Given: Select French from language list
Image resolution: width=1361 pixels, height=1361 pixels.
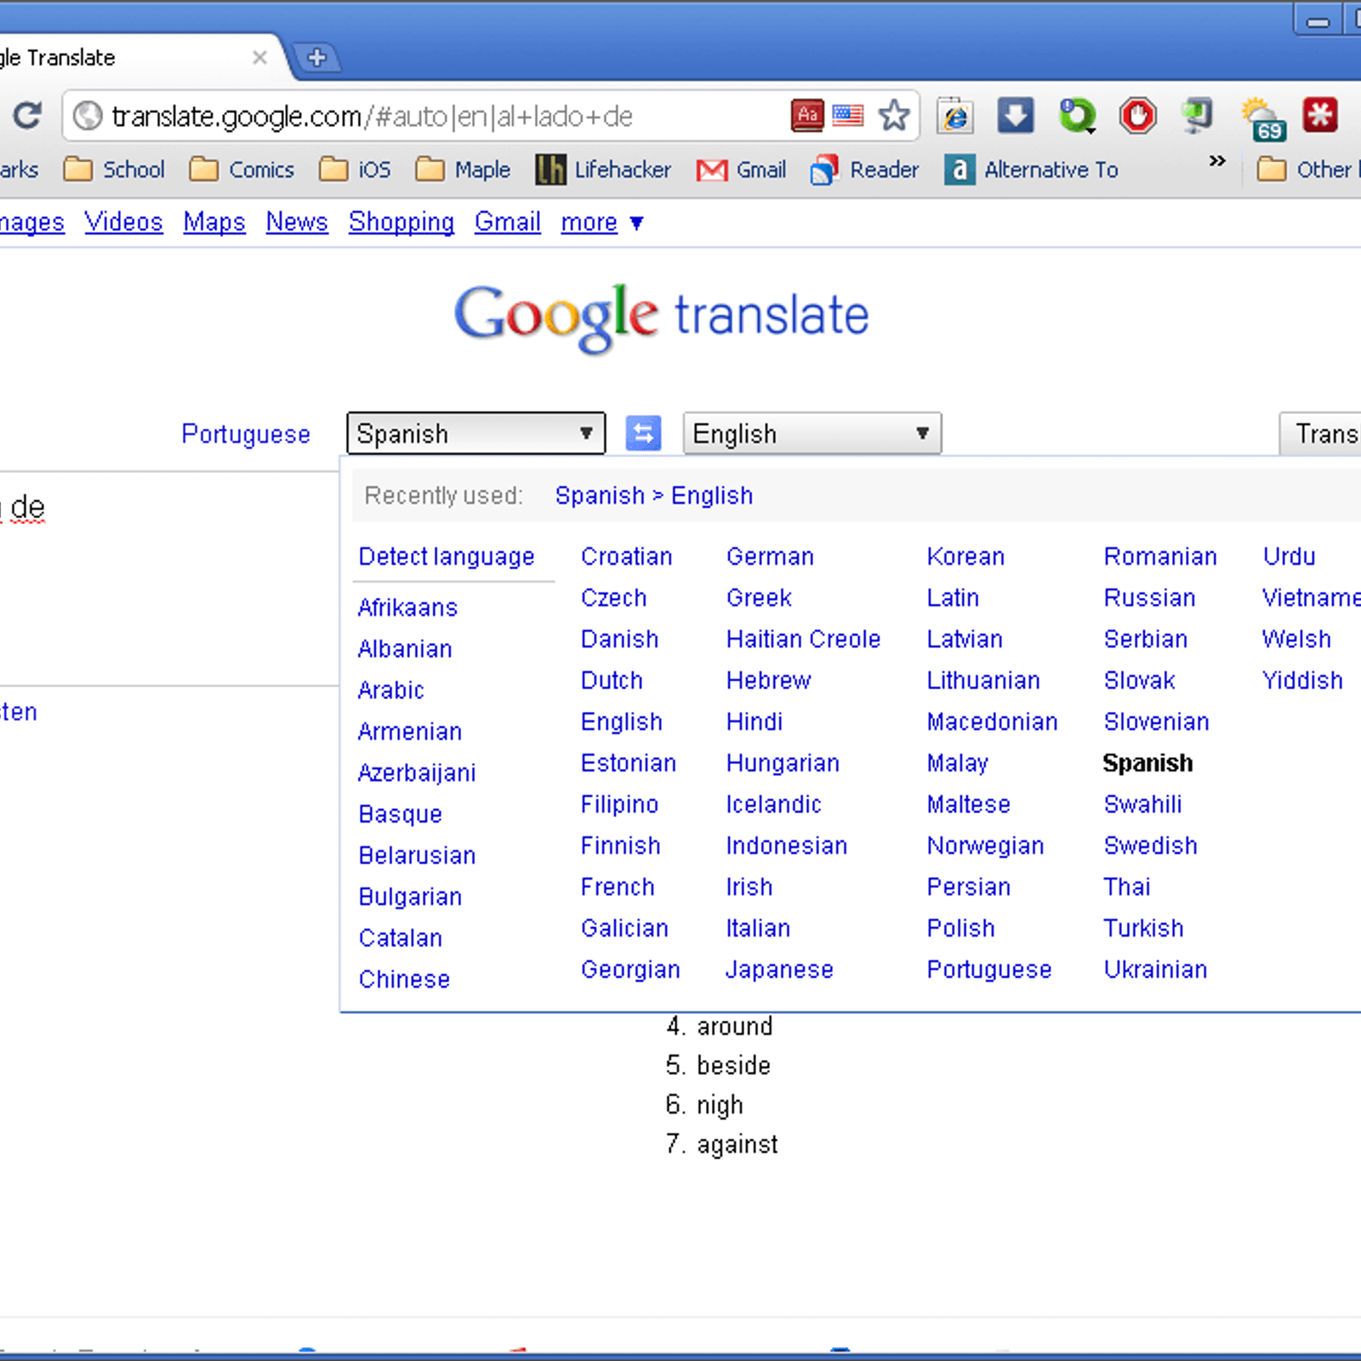Looking at the screenshot, I should [618, 886].
